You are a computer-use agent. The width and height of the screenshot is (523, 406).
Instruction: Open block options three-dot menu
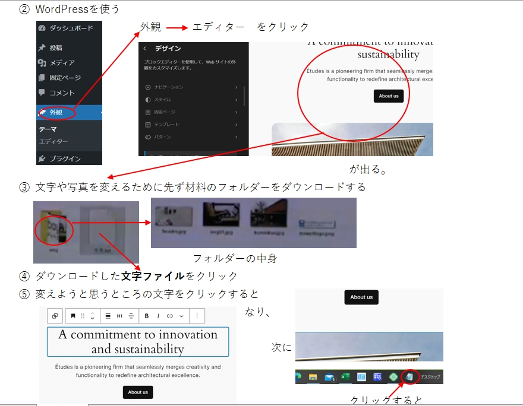(197, 316)
